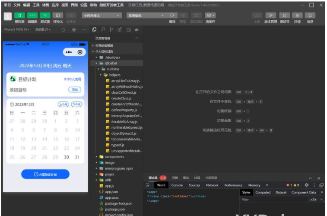Switch to the Dataset tab
This screenshot has height=216, width=327.
tap(281, 192)
